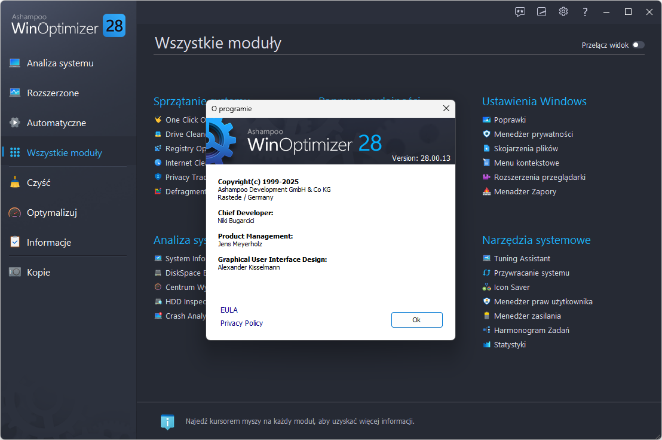Image resolution: width=662 pixels, height=440 pixels.
Task: Click the Czyść broom icon in sidebar
Action: pyautogui.click(x=15, y=182)
